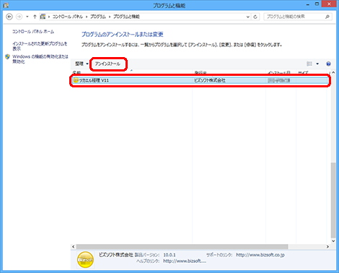The width and height of the screenshot is (339, 273).
Task: Open the 整理 dropdown menu
Action: tap(82, 64)
